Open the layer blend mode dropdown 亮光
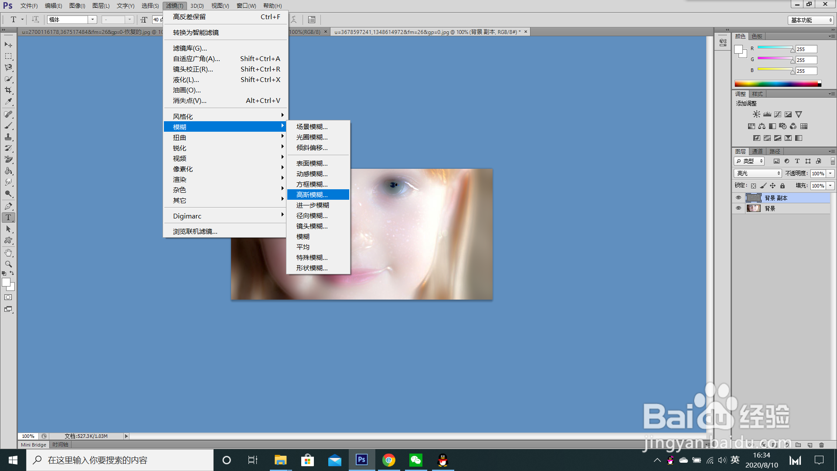Screen dimensions: 837x471 click(x=758, y=173)
